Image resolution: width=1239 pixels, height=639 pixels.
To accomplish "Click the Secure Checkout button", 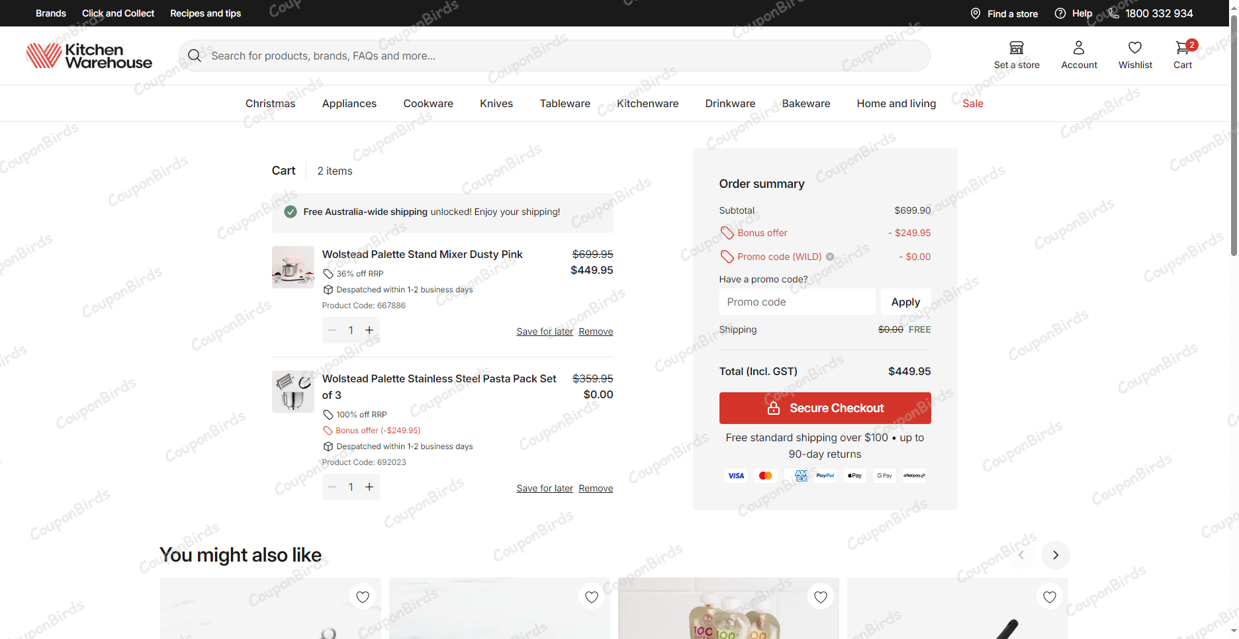I will [825, 408].
